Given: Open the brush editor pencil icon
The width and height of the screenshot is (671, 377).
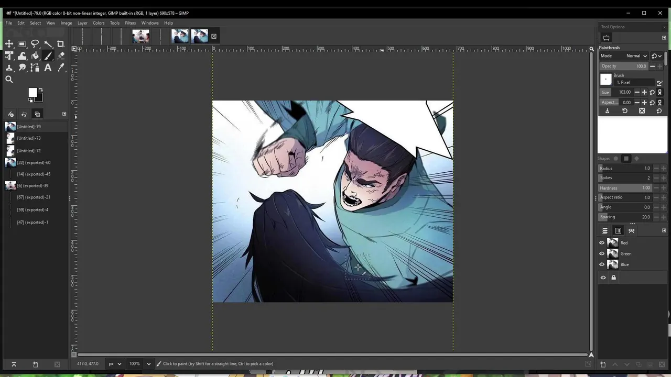Looking at the screenshot, I should click(x=659, y=83).
